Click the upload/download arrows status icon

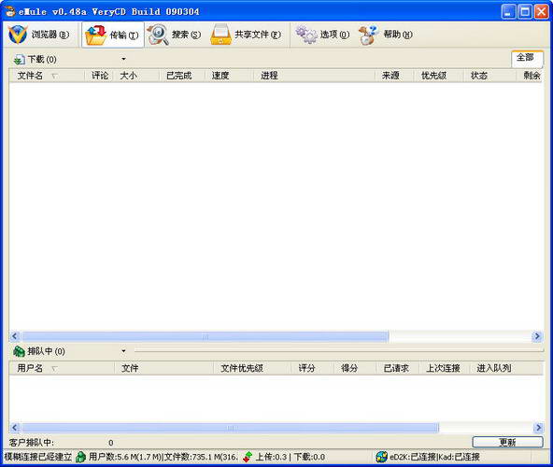[x=248, y=457]
